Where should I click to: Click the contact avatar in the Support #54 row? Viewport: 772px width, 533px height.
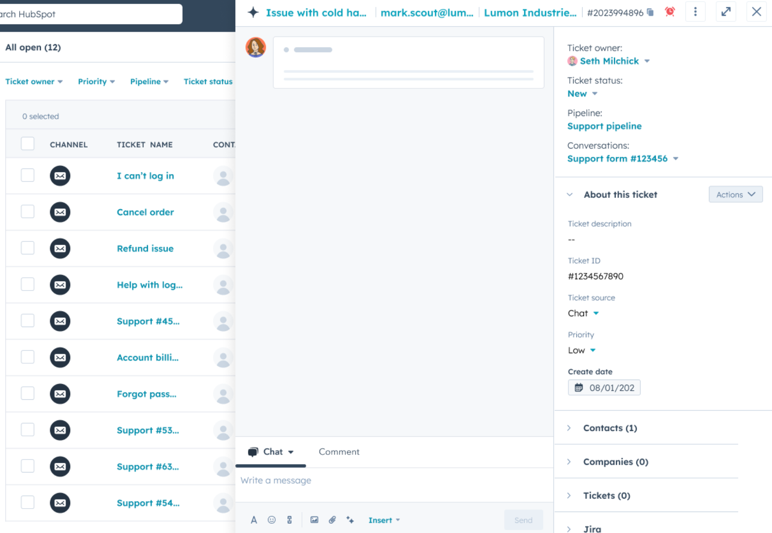pyautogui.click(x=223, y=503)
